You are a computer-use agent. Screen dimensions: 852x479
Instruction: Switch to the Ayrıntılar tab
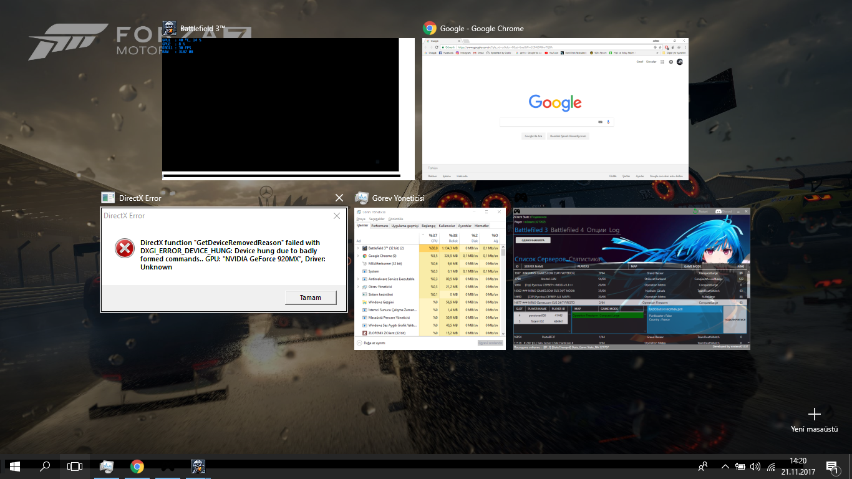tap(465, 226)
